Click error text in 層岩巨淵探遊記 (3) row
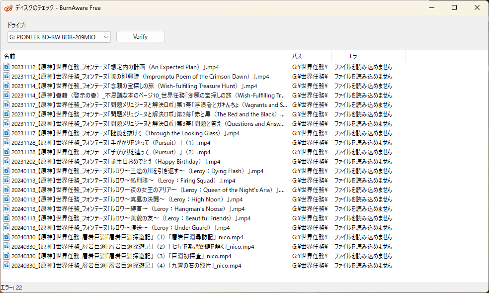This screenshot has width=489, height=293. [x=363, y=256]
